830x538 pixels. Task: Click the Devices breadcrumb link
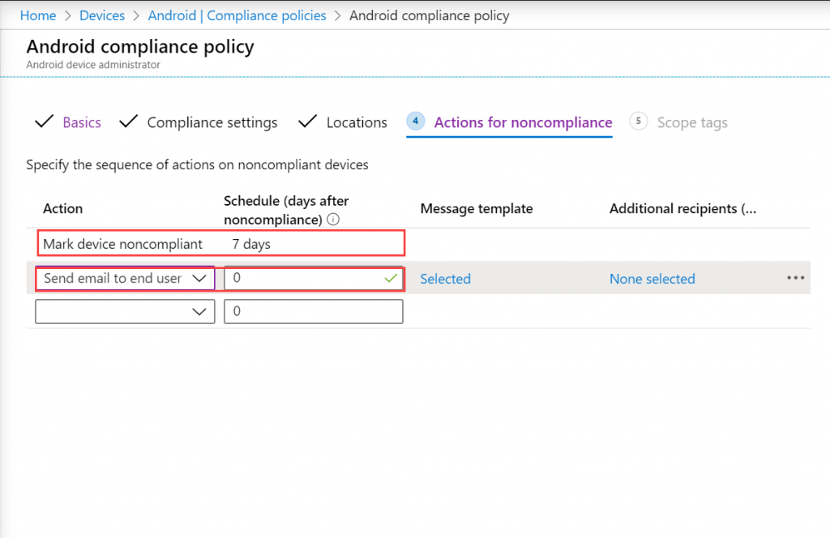(102, 15)
